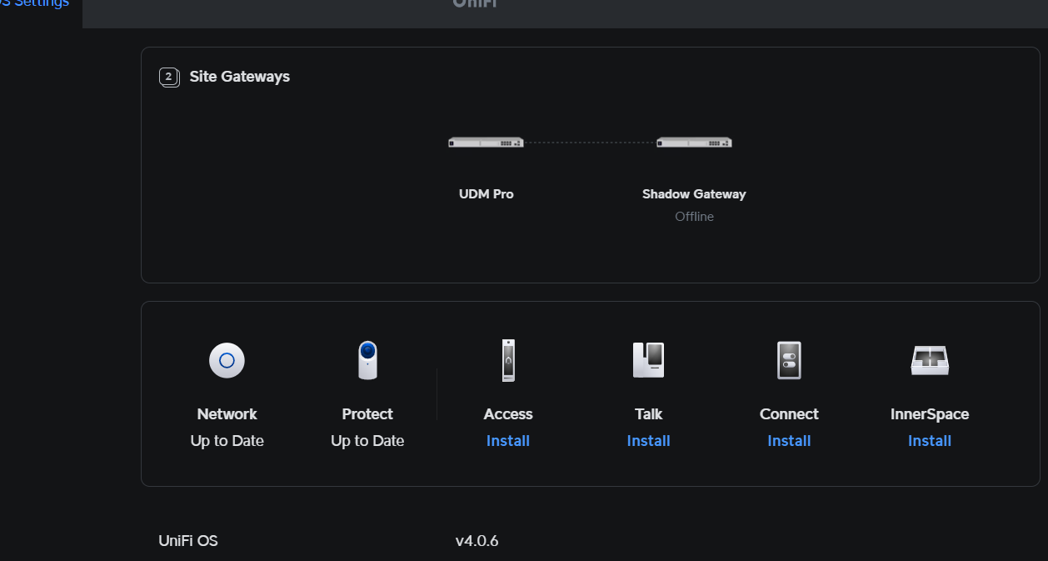Open the Protect camera icon

click(x=367, y=361)
